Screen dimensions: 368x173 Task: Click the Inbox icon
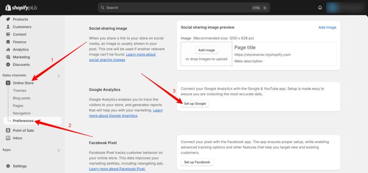coord(8,138)
